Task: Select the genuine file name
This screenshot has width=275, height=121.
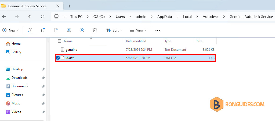Action: click(x=71, y=50)
